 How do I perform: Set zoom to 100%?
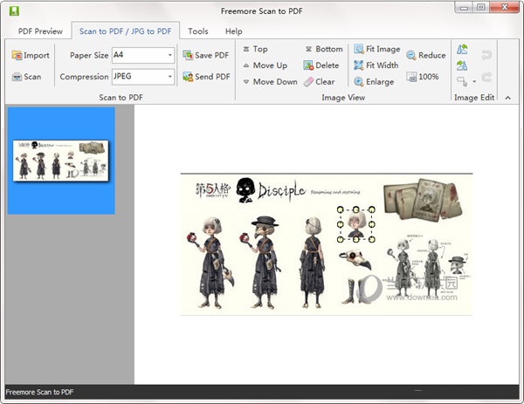[422, 77]
